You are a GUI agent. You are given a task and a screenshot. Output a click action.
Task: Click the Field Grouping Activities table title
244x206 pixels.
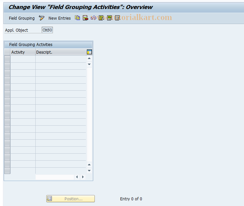(x=31, y=45)
